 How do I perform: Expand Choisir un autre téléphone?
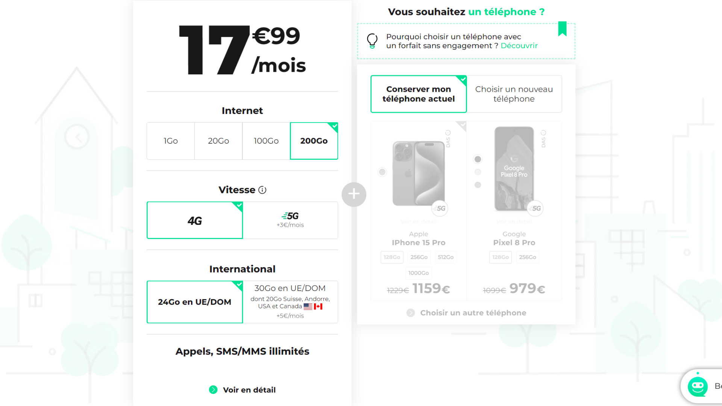coord(466,313)
